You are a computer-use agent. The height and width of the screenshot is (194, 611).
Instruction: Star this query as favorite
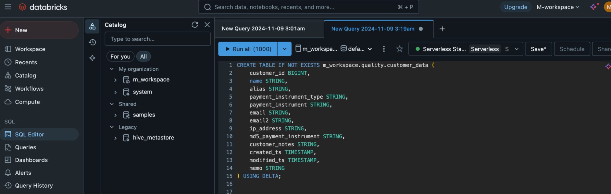click(x=399, y=49)
